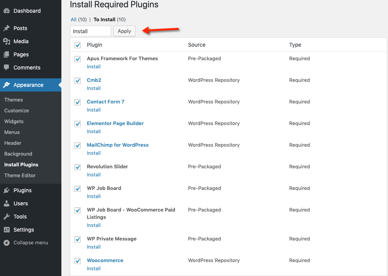Click the Pages icon in sidebar
Image resolution: width=388 pixels, height=276 pixels.
pos(7,54)
